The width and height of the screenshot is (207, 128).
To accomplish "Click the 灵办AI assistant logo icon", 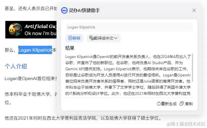I will [64, 10].
